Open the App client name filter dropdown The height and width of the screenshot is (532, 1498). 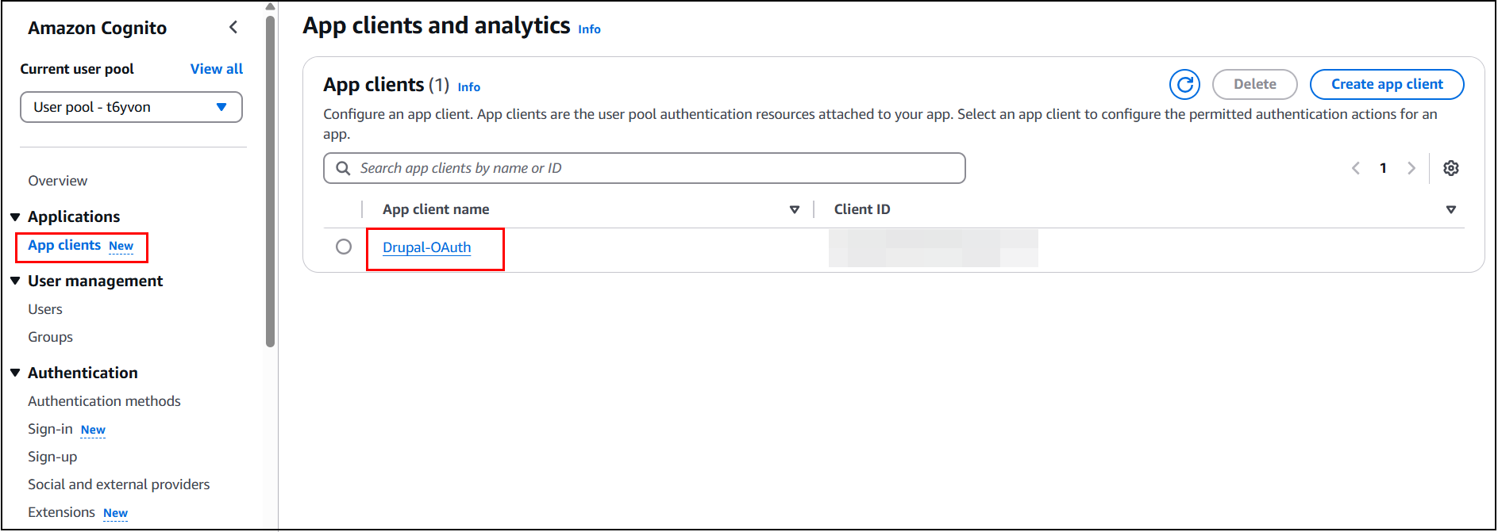795,209
